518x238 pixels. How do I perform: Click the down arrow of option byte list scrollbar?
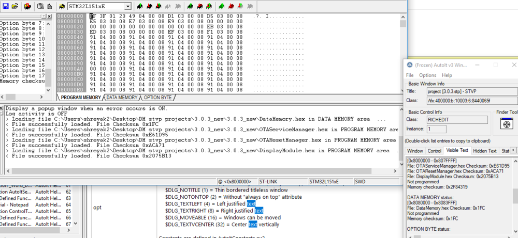[x=48, y=90]
